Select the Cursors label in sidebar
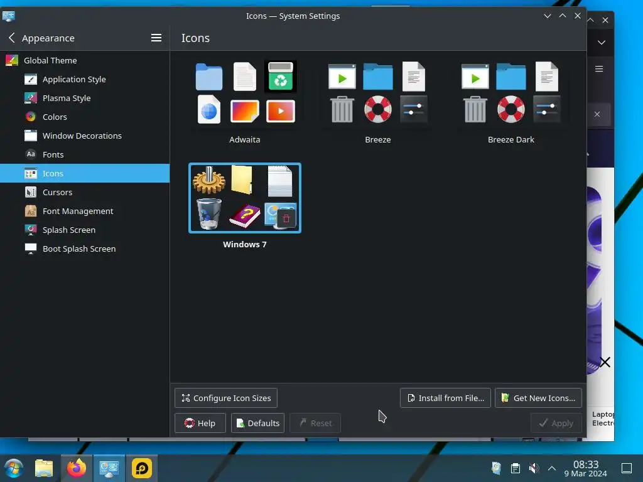The image size is (643, 482). point(57,192)
